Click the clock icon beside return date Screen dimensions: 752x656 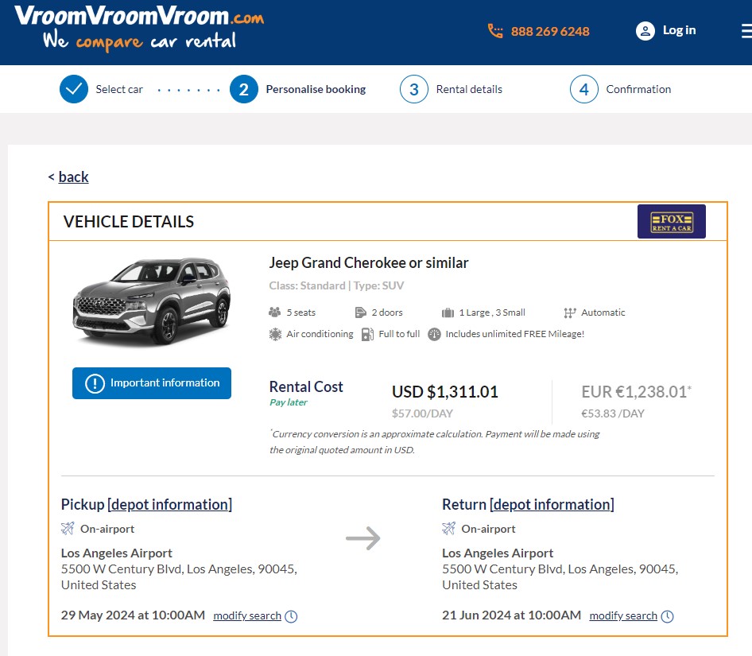point(667,616)
